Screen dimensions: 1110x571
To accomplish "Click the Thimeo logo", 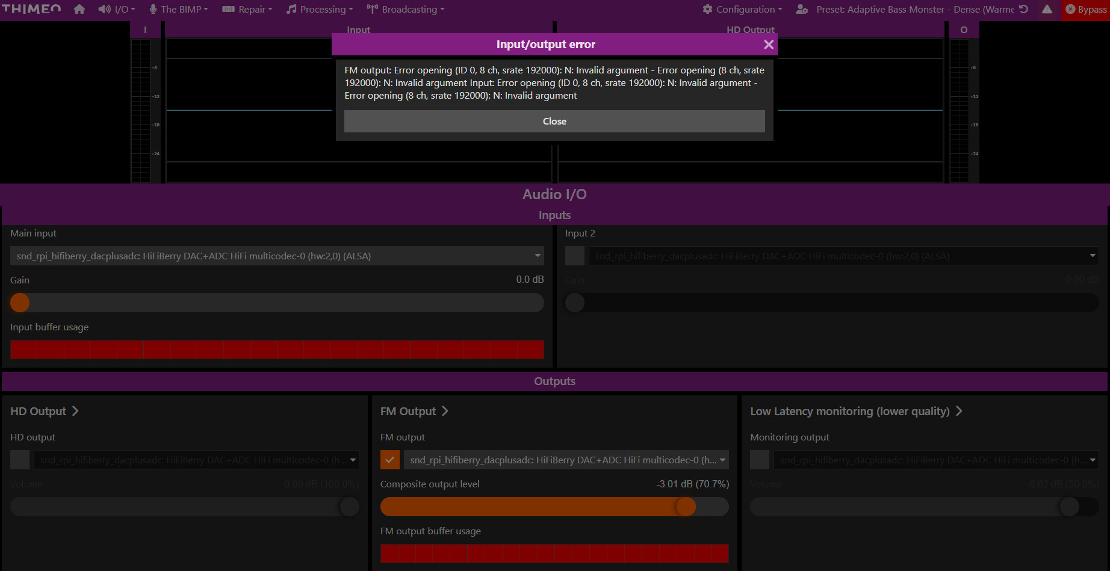I will click(31, 9).
